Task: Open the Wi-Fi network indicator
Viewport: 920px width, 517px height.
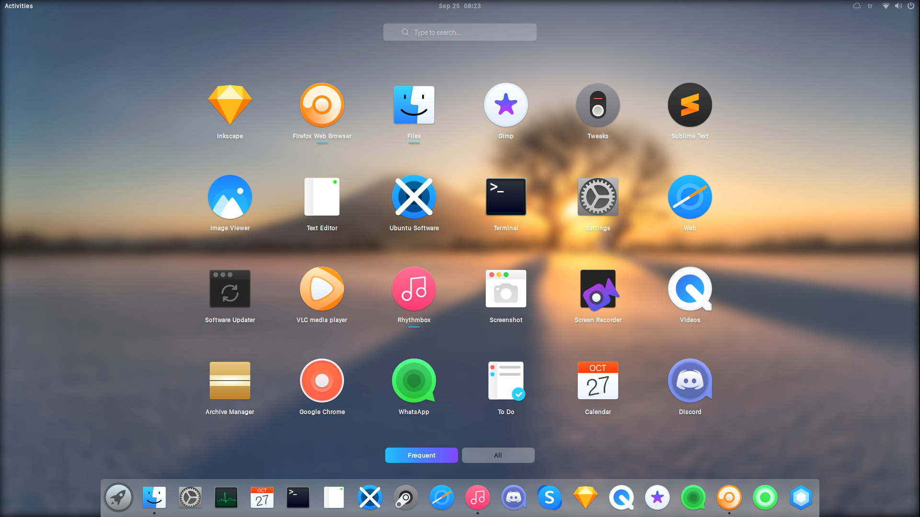Action: pyautogui.click(x=886, y=6)
